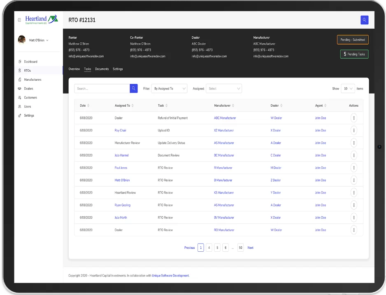Open the Unique Software Development footer link

coord(170,276)
